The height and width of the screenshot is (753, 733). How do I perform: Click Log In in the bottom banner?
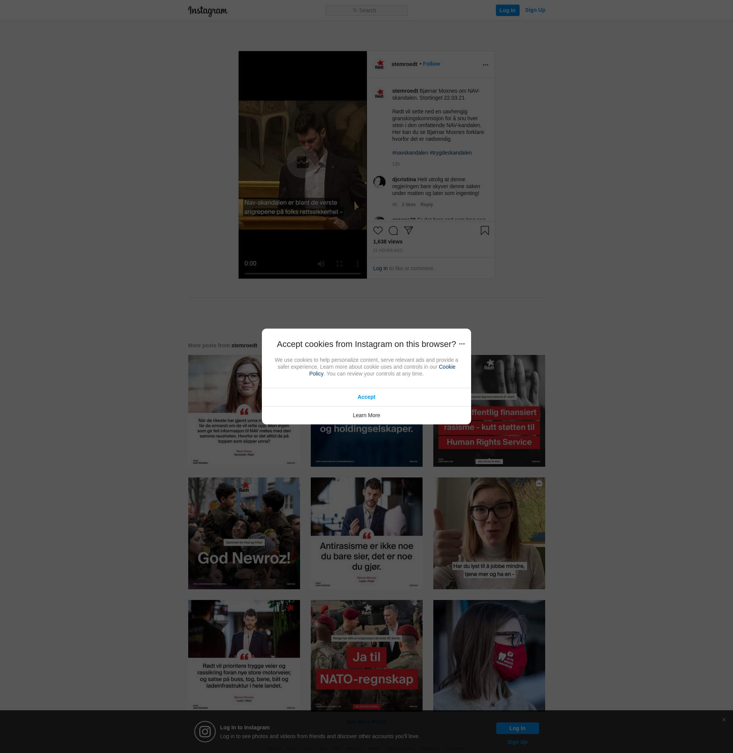(517, 728)
